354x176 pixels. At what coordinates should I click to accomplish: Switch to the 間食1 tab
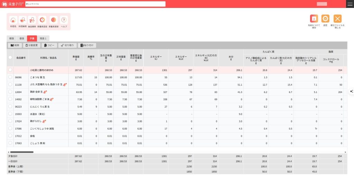point(43,39)
